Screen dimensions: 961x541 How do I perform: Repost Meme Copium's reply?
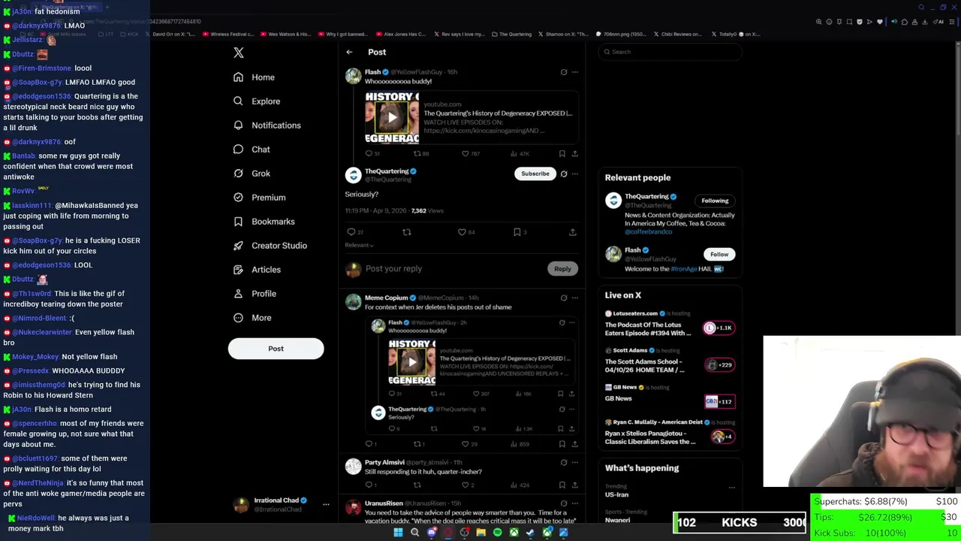420,444
